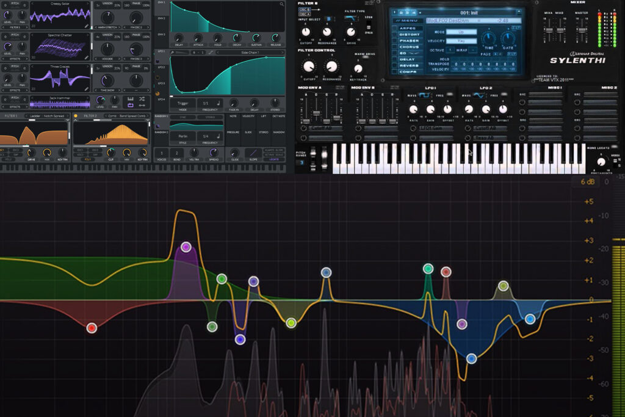The height and width of the screenshot is (417, 625).
Task: Open the LFO preset selector Side Chain 1
Action: coord(250,53)
